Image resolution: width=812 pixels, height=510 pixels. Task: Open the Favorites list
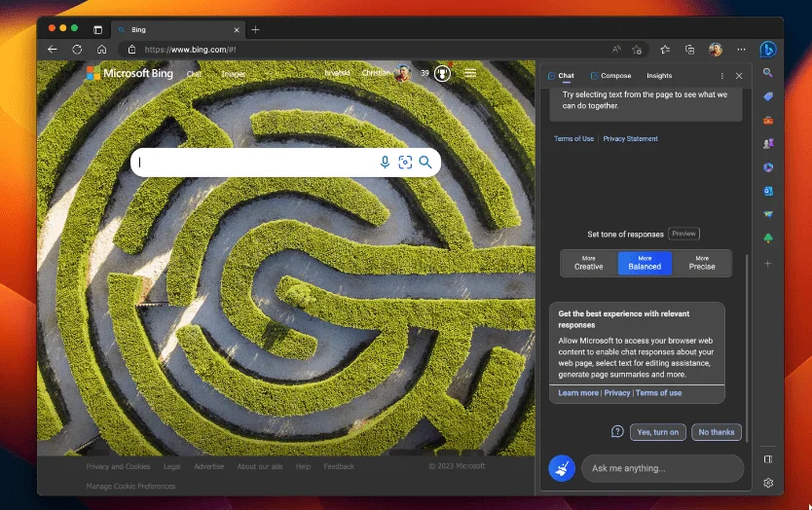click(665, 50)
